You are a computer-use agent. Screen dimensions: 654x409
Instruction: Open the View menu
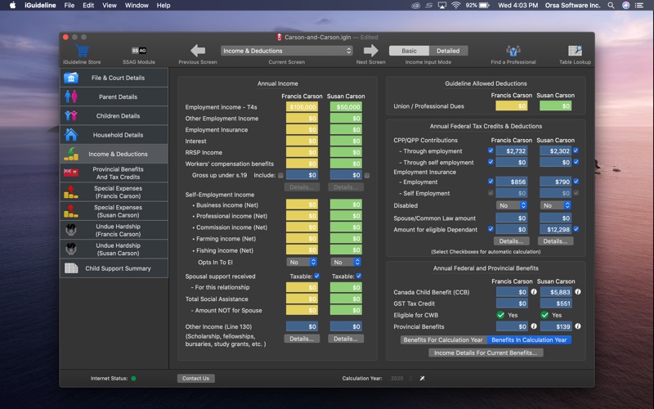coord(110,6)
